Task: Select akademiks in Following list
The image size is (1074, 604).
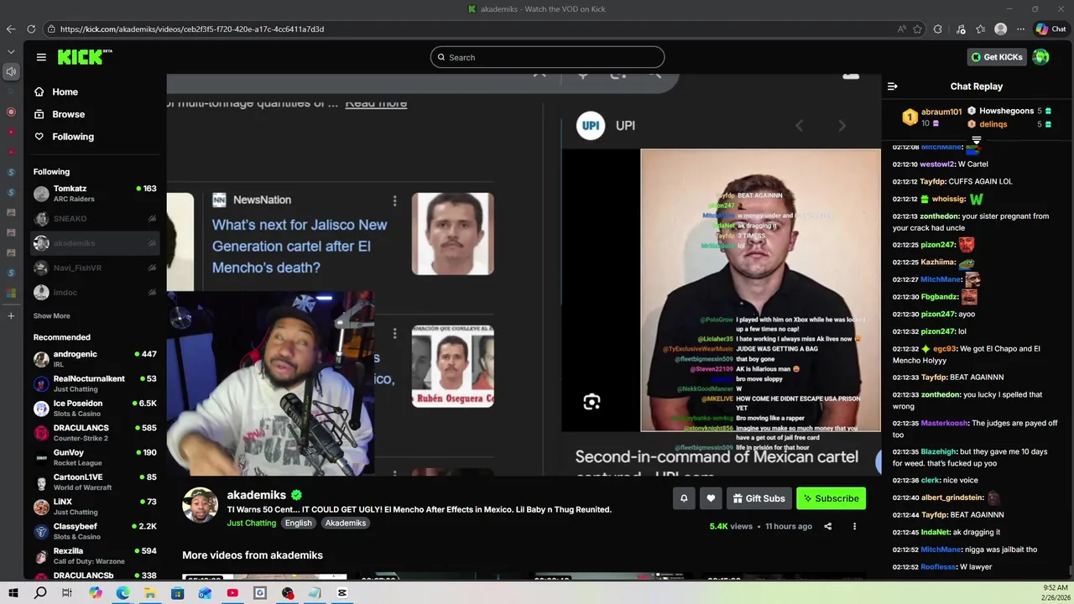Action: coord(95,243)
